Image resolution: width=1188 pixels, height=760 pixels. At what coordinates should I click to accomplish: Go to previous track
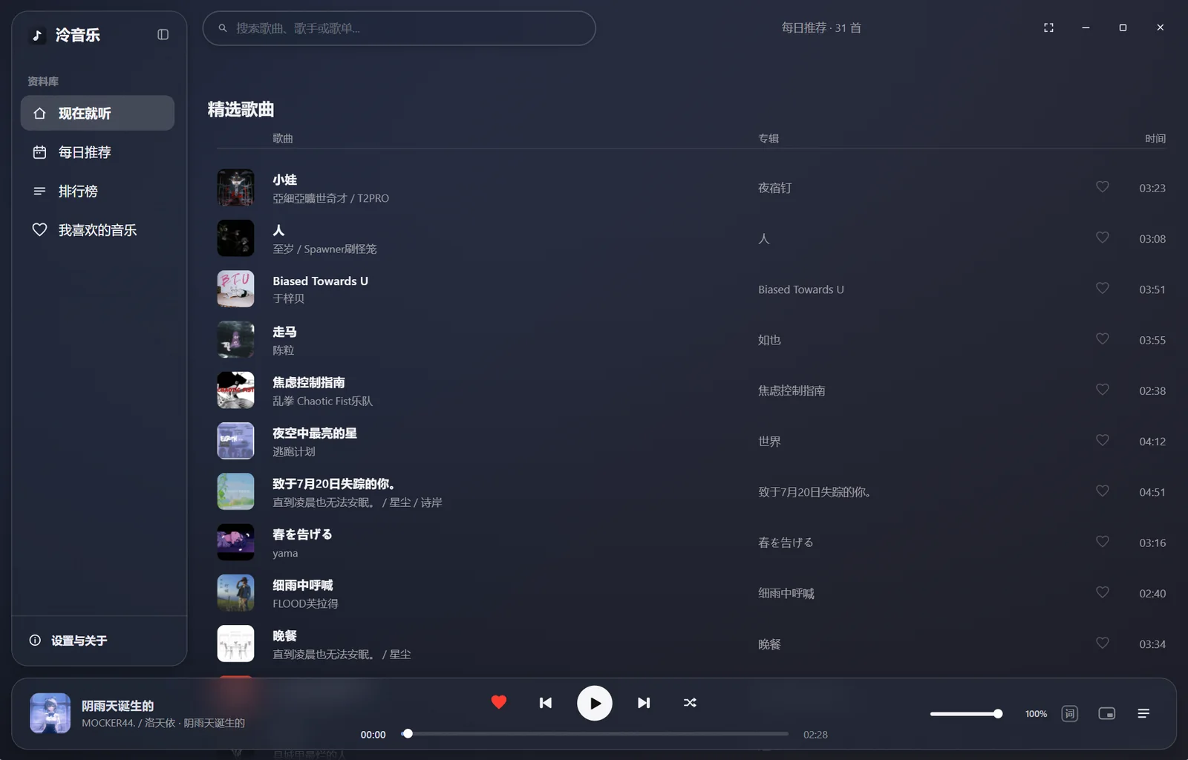pyautogui.click(x=546, y=703)
